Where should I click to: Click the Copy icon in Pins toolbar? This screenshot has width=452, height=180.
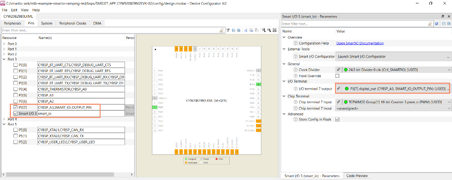(x=251, y=30)
